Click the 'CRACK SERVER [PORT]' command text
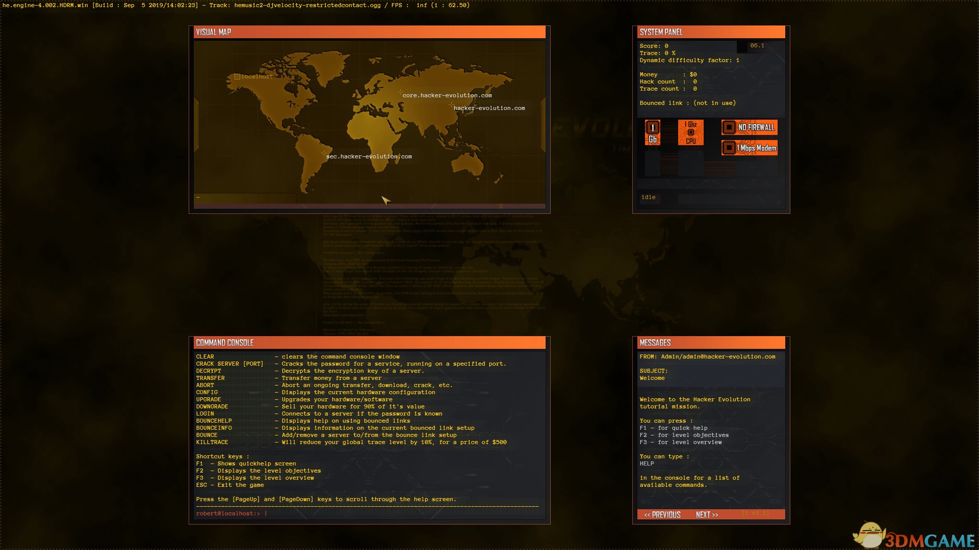 (229, 364)
